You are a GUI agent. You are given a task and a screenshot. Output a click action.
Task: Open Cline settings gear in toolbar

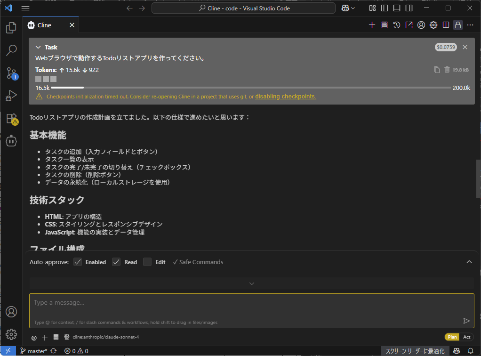pos(433,25)
